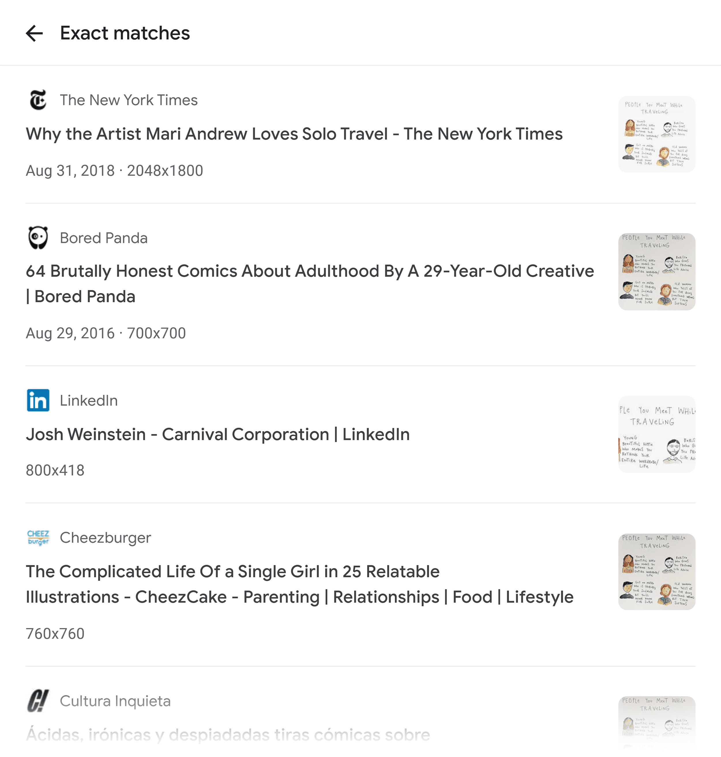View the Bored Panda result thumbnail
Screen dimensions: 721x757
point(656,272)
